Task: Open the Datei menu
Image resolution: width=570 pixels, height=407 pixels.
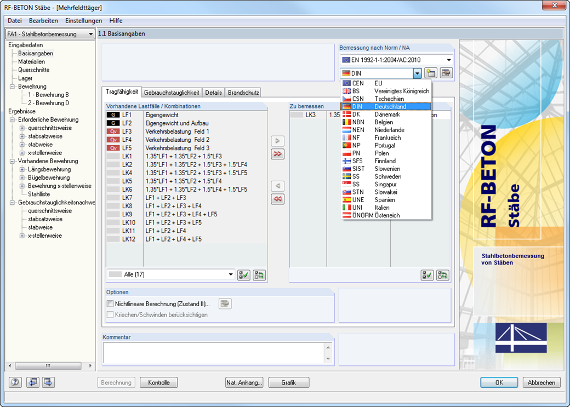Action: [15, 21]
